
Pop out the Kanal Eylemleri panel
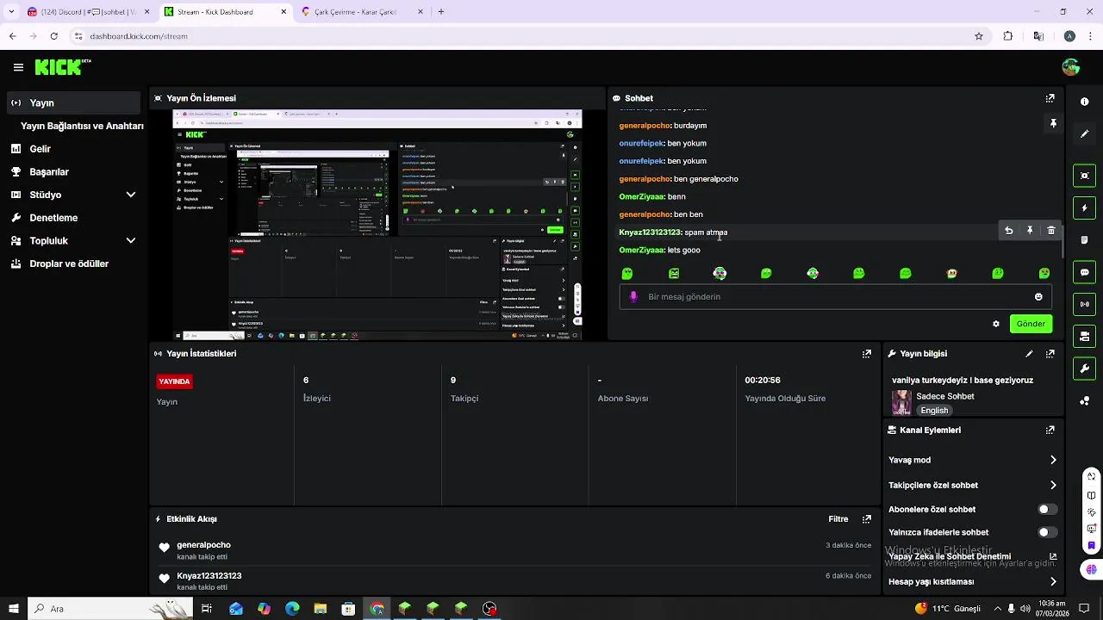tap(1050, 430)
